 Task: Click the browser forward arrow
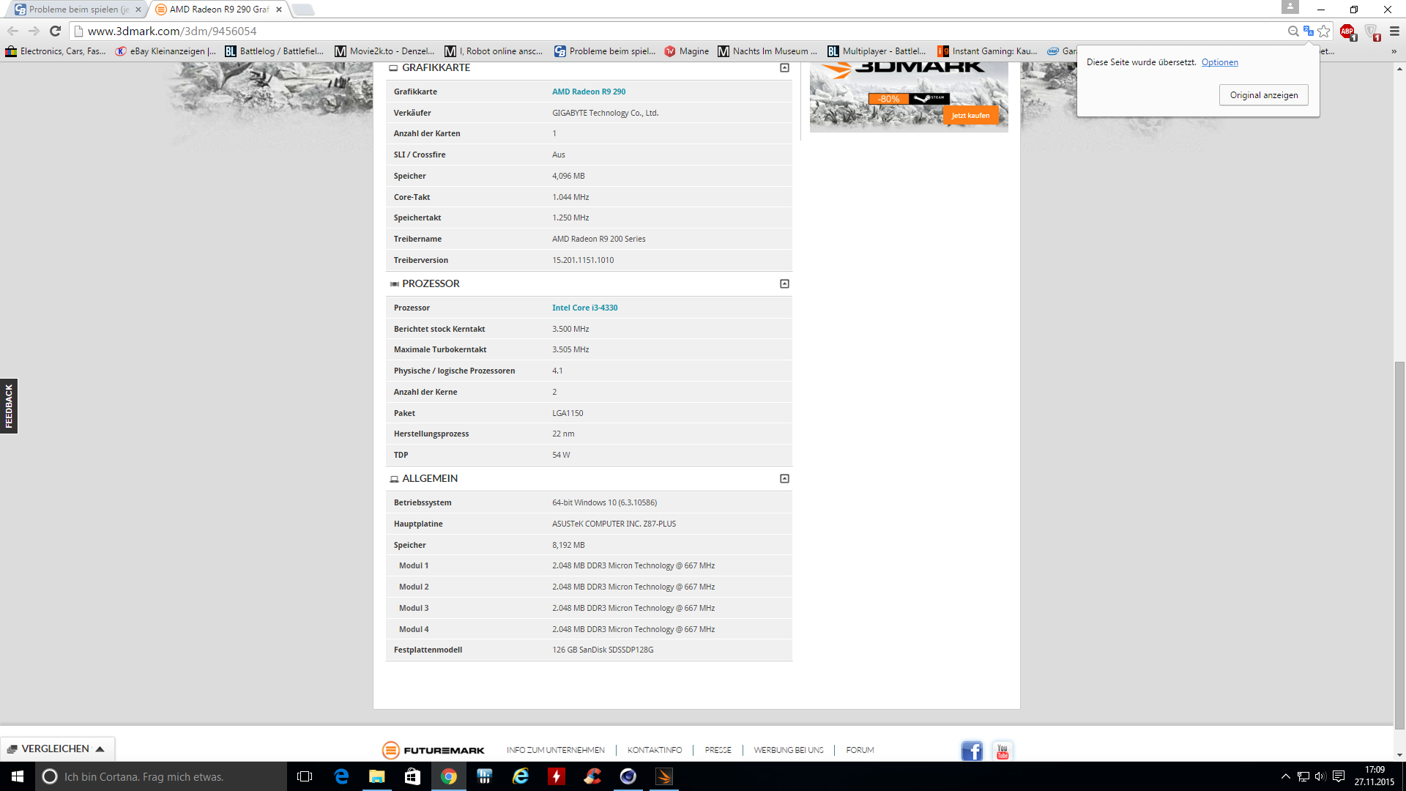click(34, 31)
